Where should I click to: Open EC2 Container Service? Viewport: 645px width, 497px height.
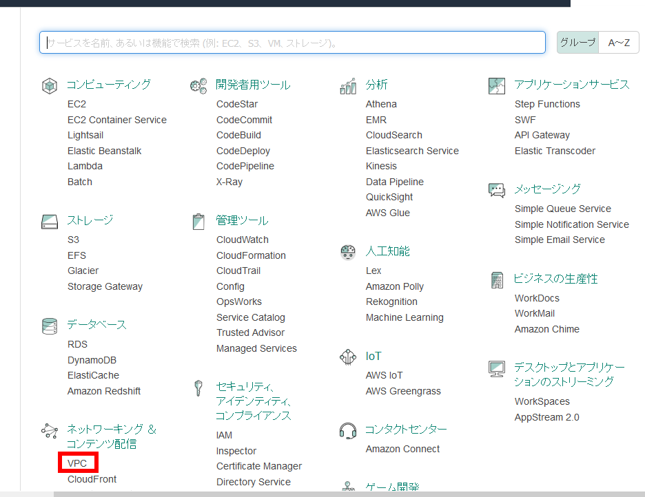pos(117,120)
